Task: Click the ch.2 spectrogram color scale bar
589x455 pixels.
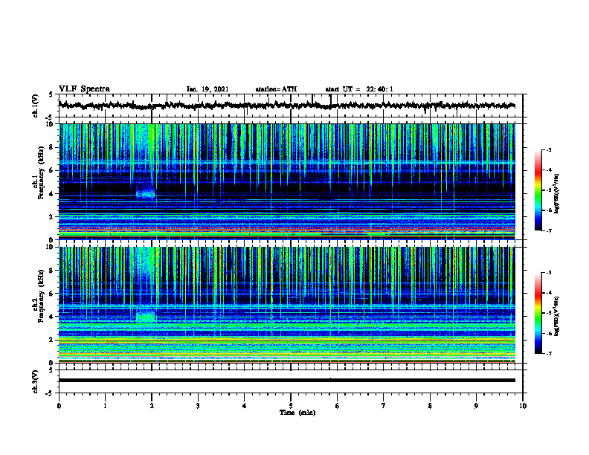Action: point(538,313)
